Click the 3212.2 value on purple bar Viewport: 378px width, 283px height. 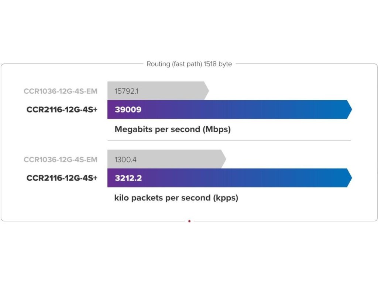128,178
